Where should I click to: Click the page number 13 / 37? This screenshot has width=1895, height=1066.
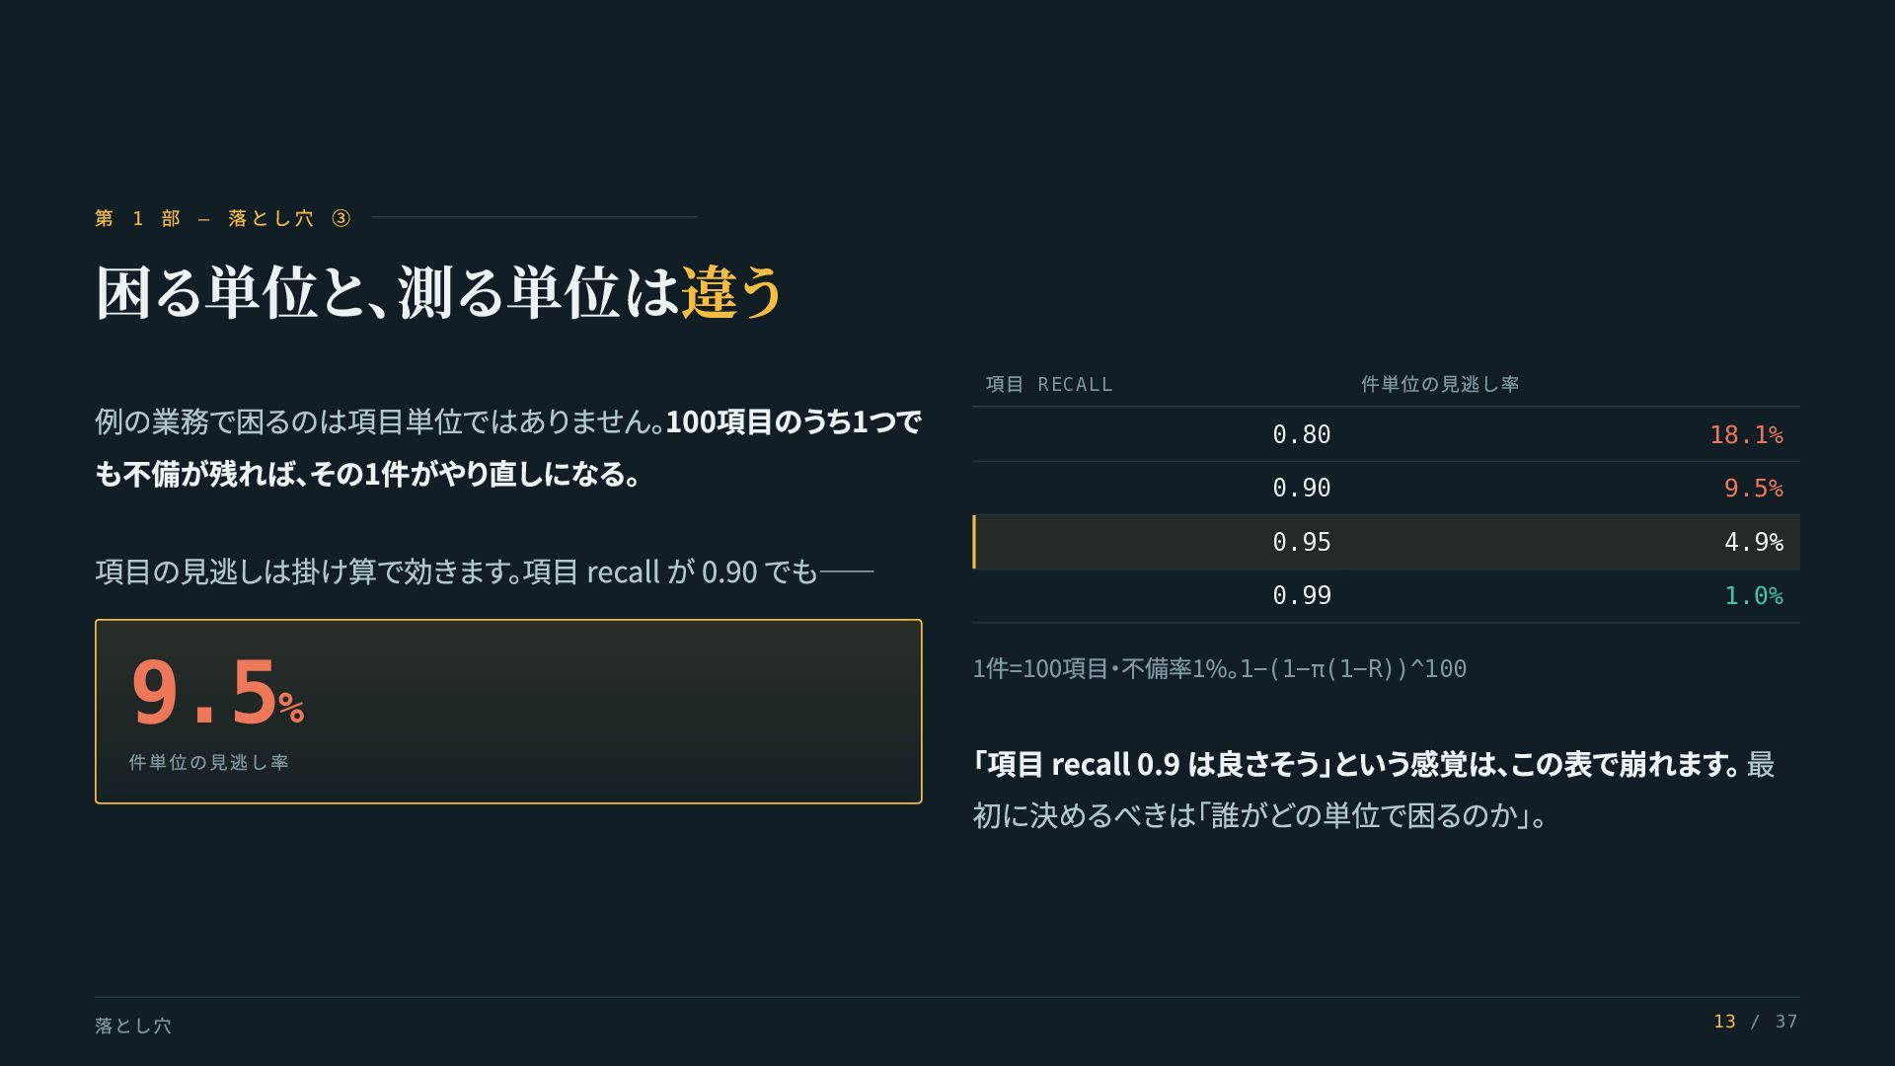[1756, 1022]
